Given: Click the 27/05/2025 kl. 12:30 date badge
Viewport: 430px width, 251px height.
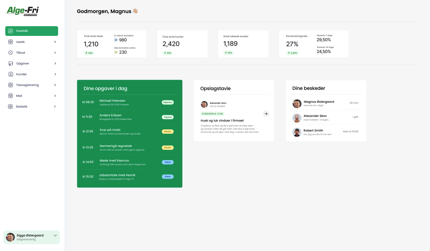Looking at the screenshot, I should click(212, 114).
